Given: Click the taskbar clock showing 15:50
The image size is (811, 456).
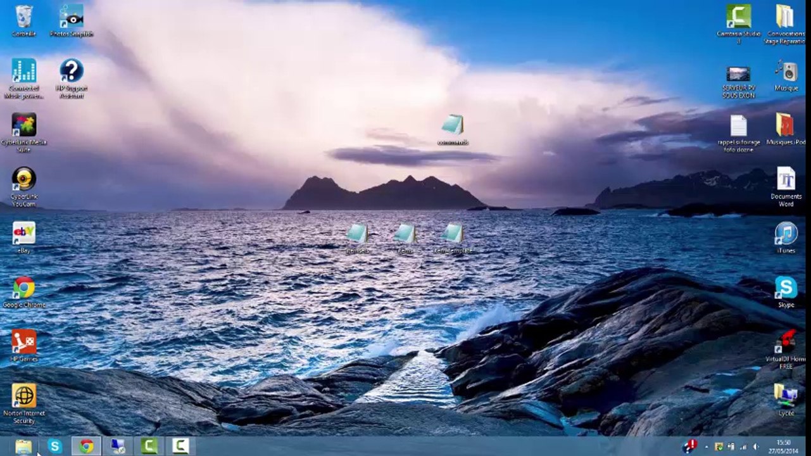Looking at the screenshot, I should coord(784,446).
